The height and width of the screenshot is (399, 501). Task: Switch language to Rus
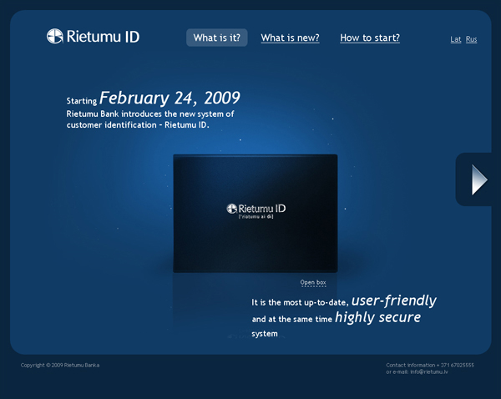pyautogui.click(x=471, y=39)
